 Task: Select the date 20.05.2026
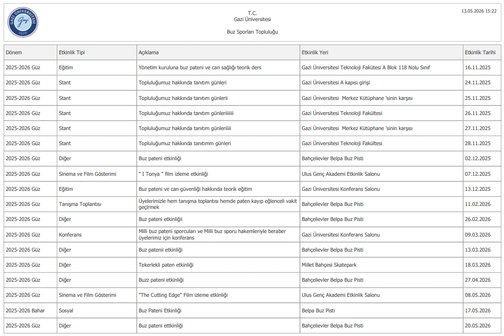(x=478, y=325)
